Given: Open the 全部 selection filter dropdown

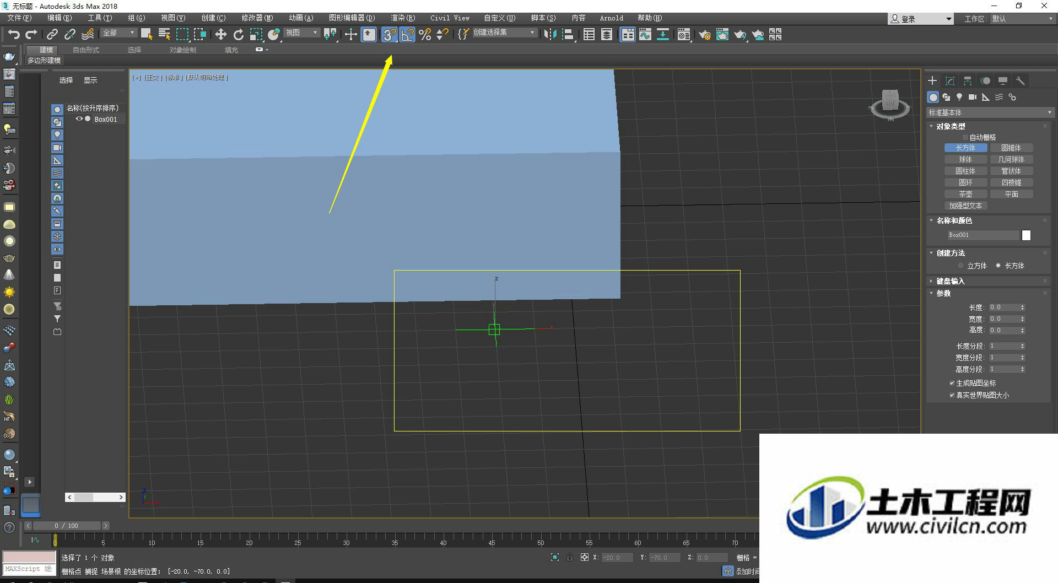Looking at the screenshot, I should pyautogui.click(x=118, y=33).
